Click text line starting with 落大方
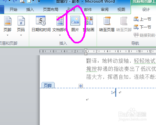Viewport: 156px width, 125px height. click(x=121, y=77)
